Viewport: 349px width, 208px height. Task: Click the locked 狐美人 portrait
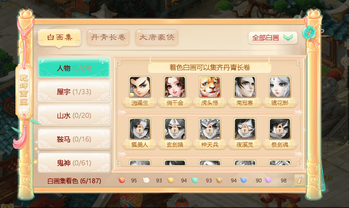[x=140, y=129]
